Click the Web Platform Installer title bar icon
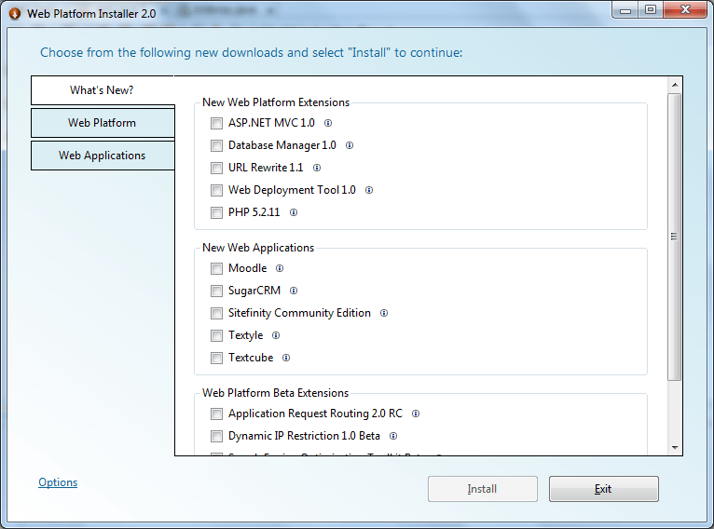Screen dimensions: 714x529 pos(15,14)
